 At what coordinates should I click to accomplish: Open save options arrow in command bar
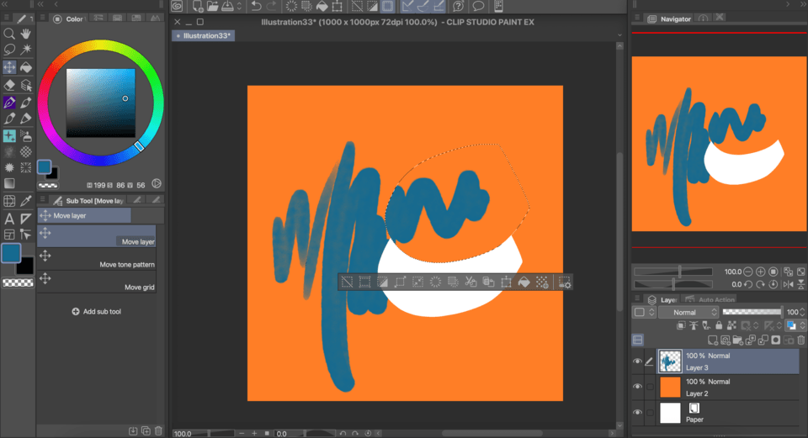tap(239, 6)
